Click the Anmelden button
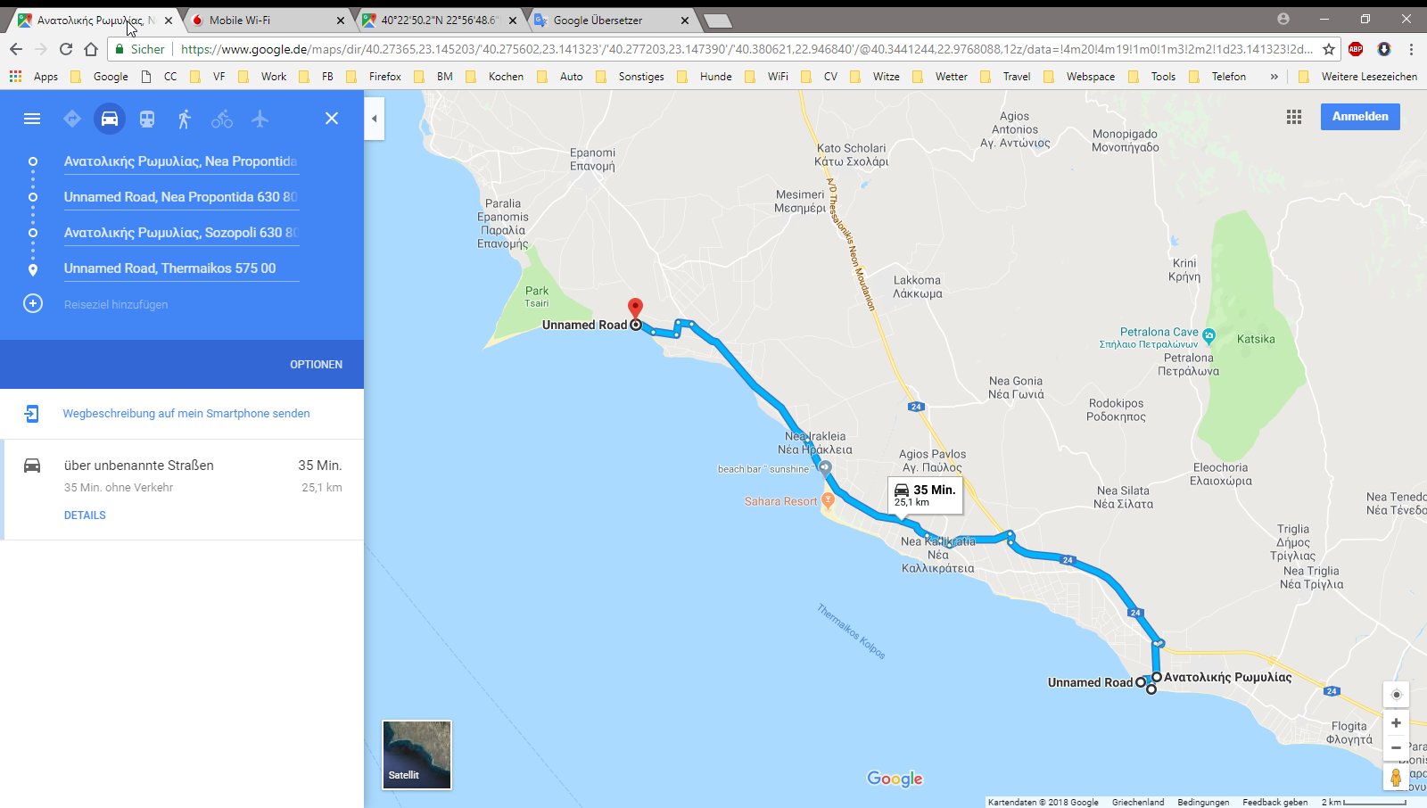Image resolution: width=1427 pixels, height=808 pixels. [1360, 116]
